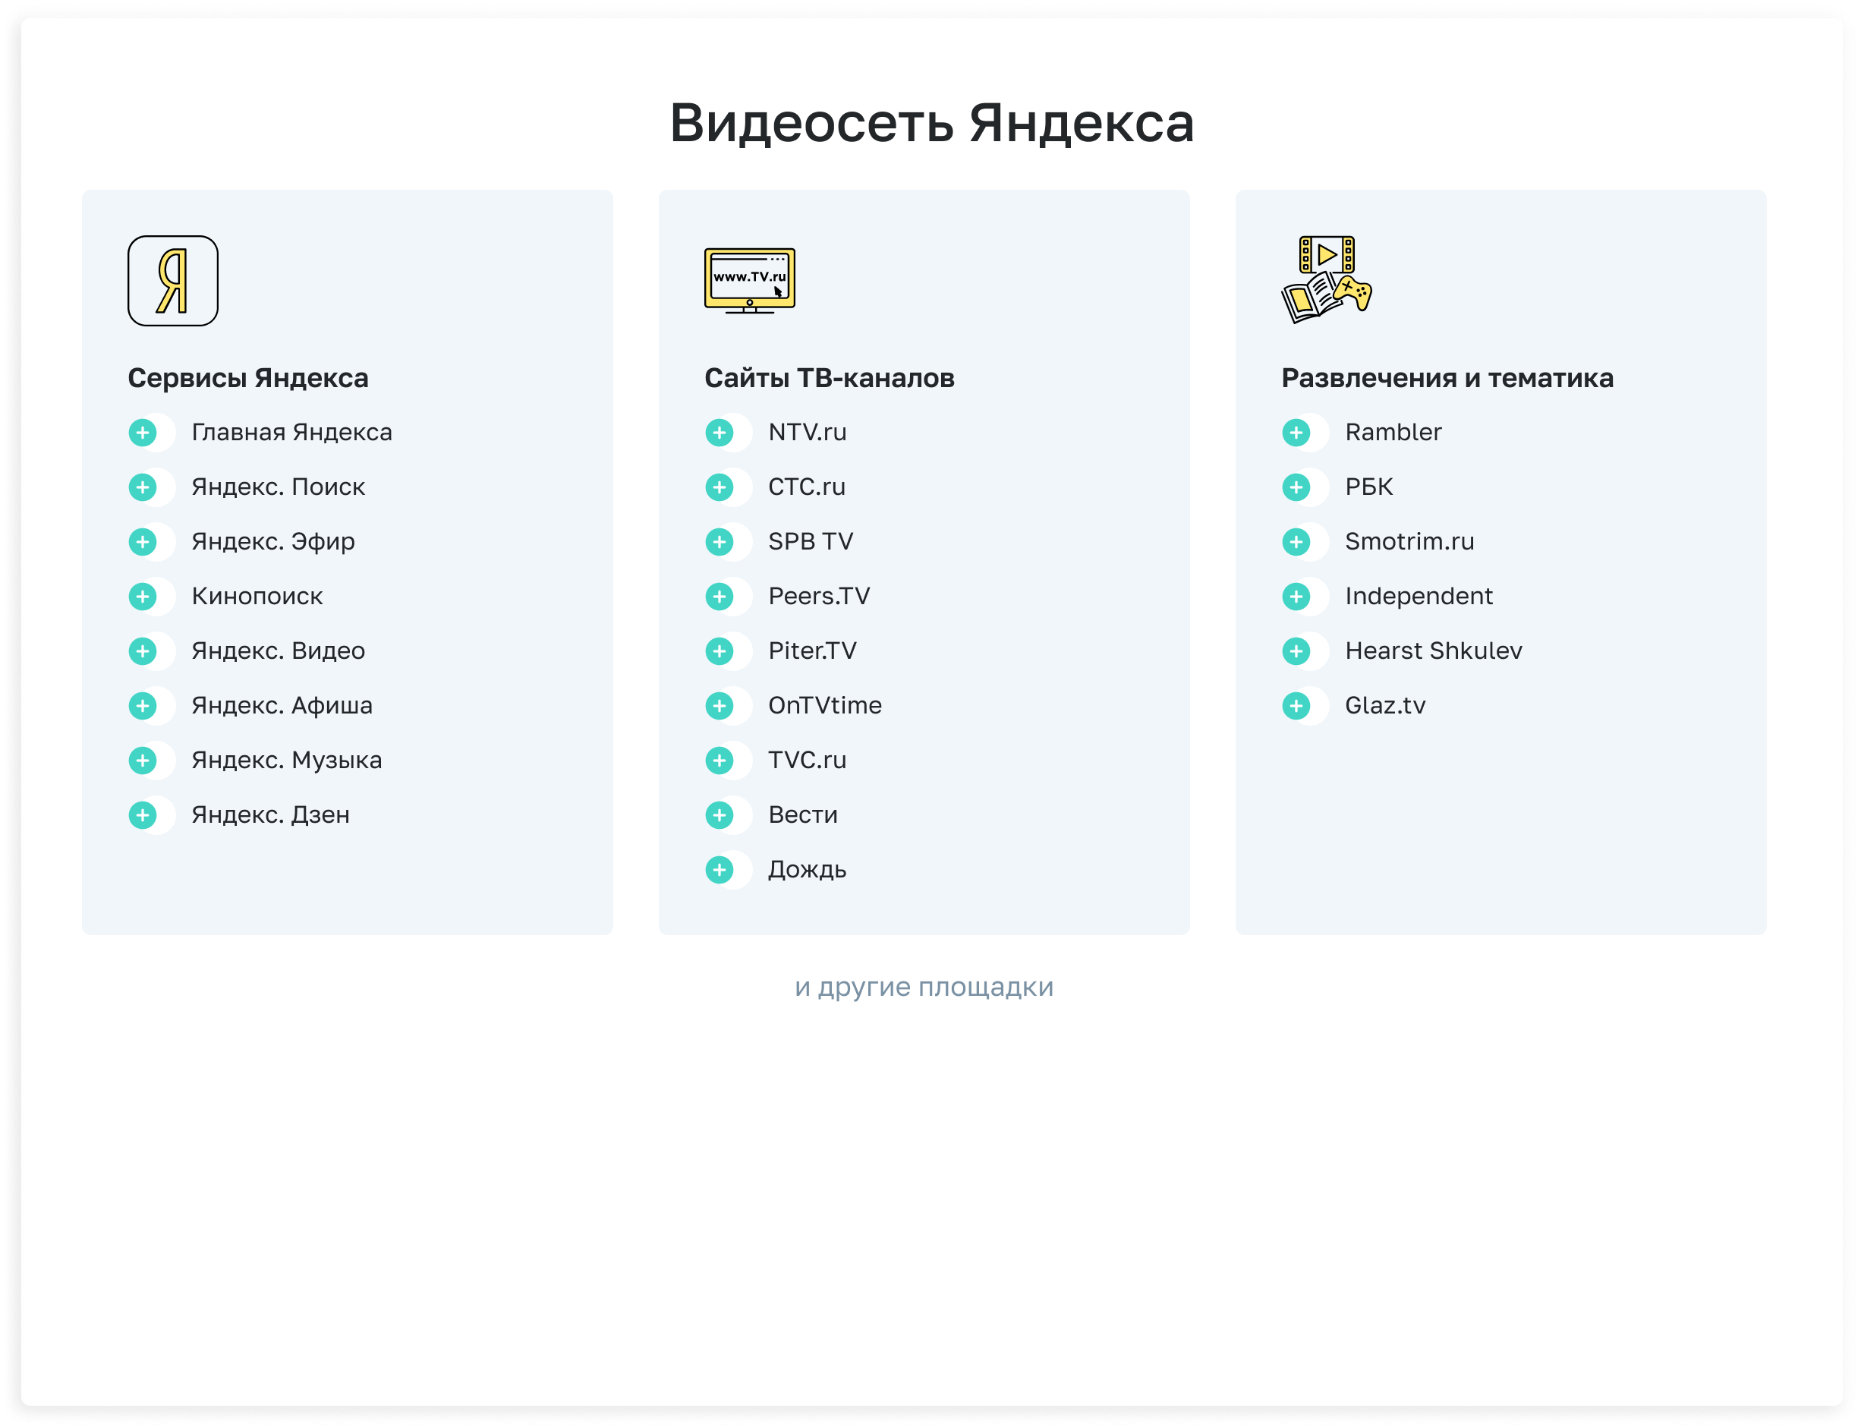This screenshot has width=1861, height=1427.
Task: Click plus icon beside Яндекс. Эфир
Action: (x=143, y=542)
